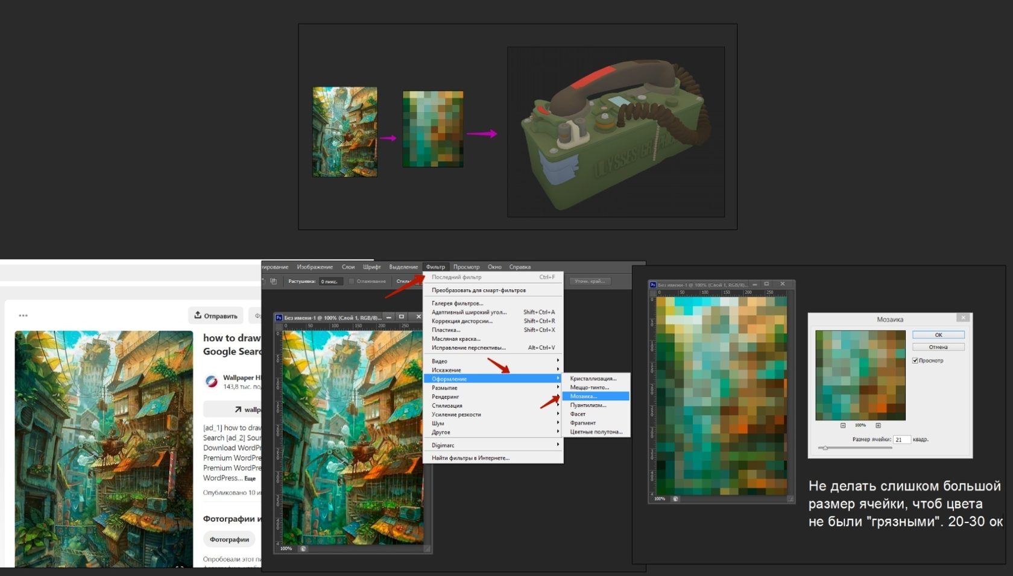Toggle the Сглаживание checkbox
Screen dimensions: 1013x576
coord(352,281)
